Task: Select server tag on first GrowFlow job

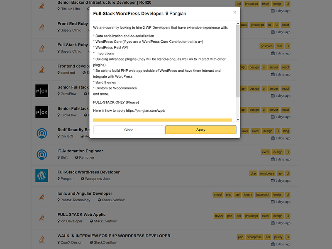Action: coord(273,88)
